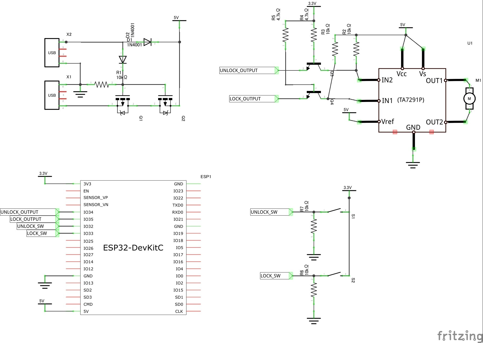Select the R7 pull-down resistor

(314, 227)
